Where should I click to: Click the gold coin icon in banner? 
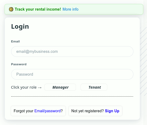coord(11,9)
